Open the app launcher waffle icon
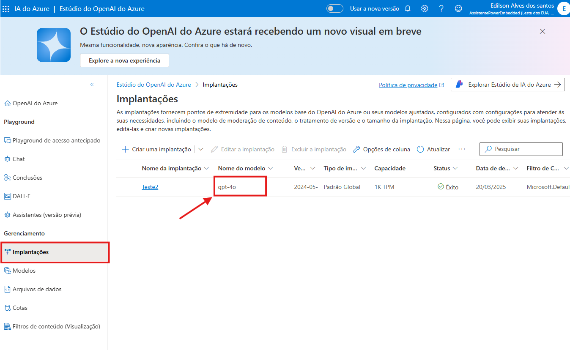Viewport: 570px width, 350px height. (6, 8)
